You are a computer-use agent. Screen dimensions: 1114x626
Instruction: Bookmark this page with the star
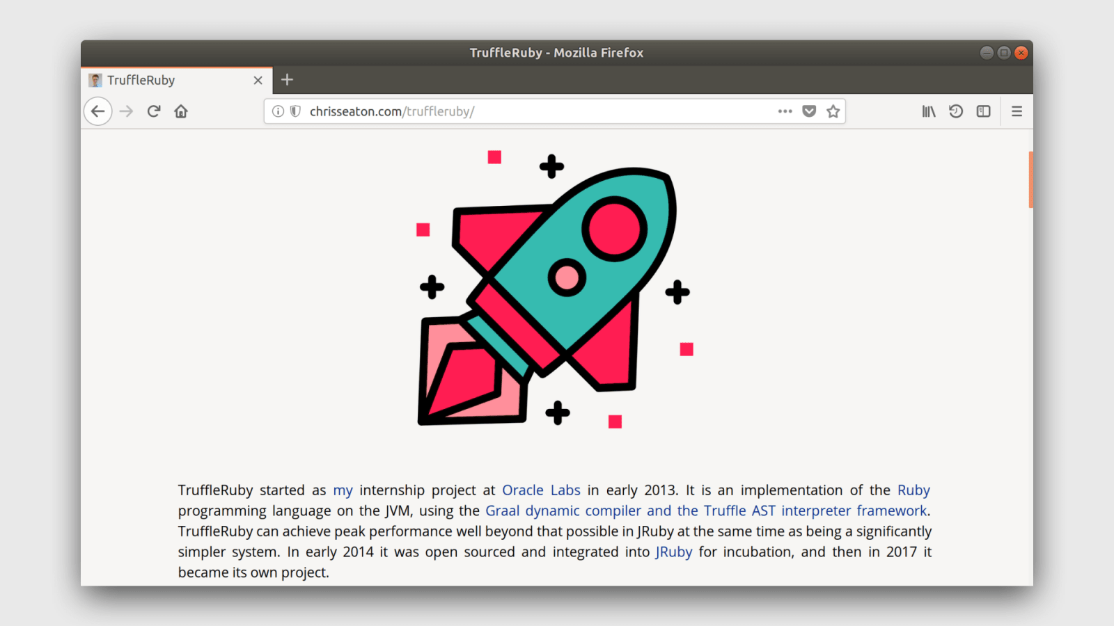833,111
